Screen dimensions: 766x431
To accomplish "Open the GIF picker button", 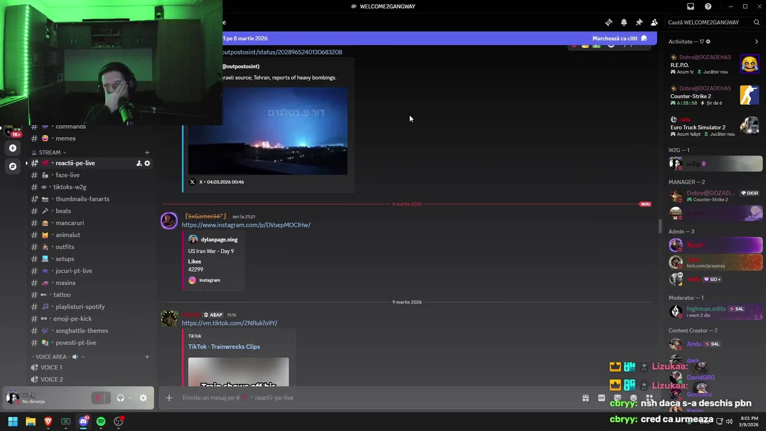I will 601,398.
